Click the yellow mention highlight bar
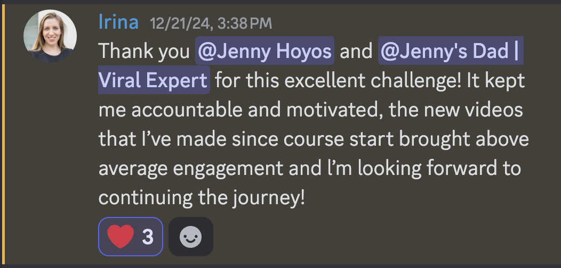The image size is (561, 268). pyautogui.click(x=5, y=133)
